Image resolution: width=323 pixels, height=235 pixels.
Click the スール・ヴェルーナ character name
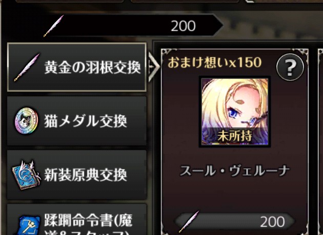point(235,171)
